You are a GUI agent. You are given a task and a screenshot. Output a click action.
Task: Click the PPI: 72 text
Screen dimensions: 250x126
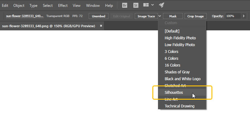click(x=77, y=16)
